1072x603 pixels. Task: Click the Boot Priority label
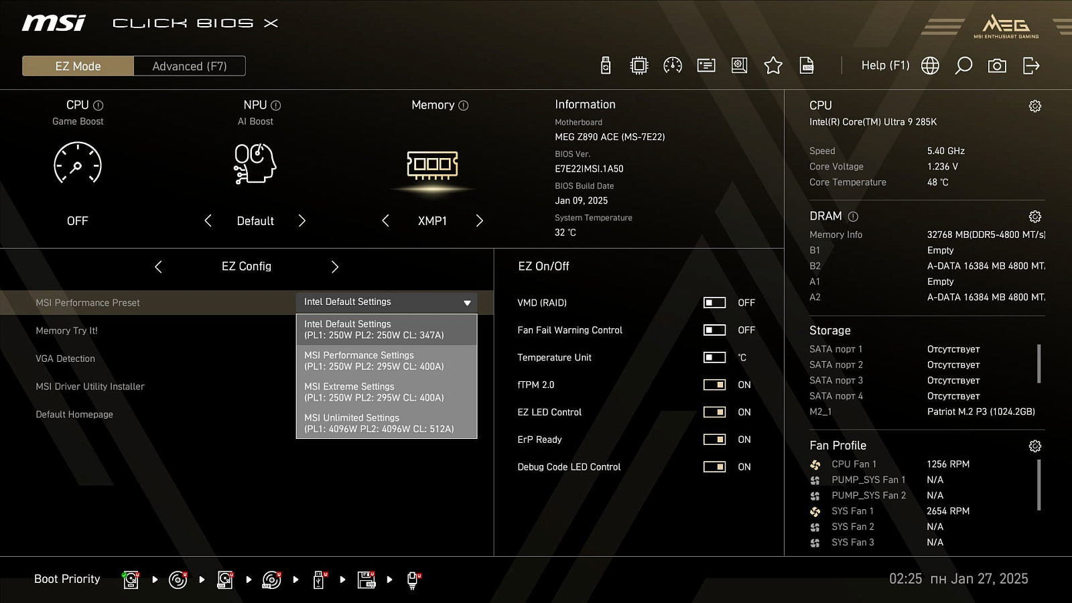coord(67,579)
